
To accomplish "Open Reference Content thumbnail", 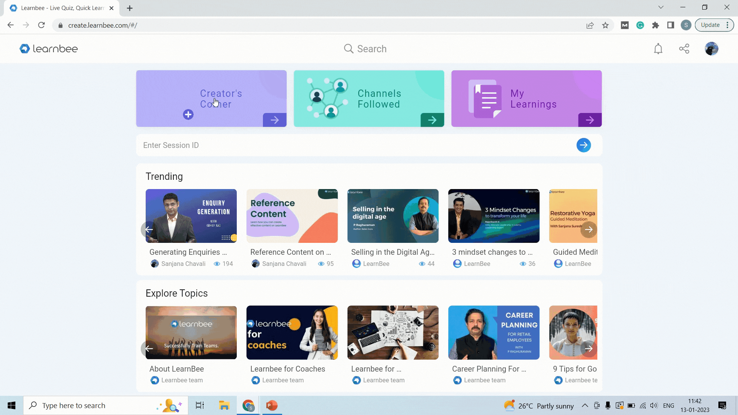I will [292, 216].
